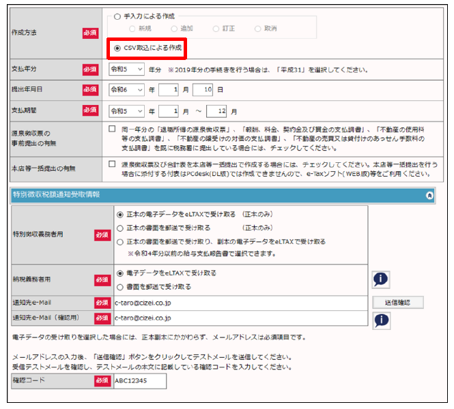Choose 書面を郵送で受け取る for 納税義務者用
The width and height of the screenshot is (454, 409).
click(x=120, y=286)
